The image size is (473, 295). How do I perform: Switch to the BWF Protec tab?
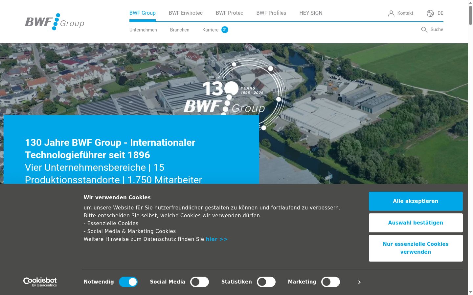pos(230,13)
